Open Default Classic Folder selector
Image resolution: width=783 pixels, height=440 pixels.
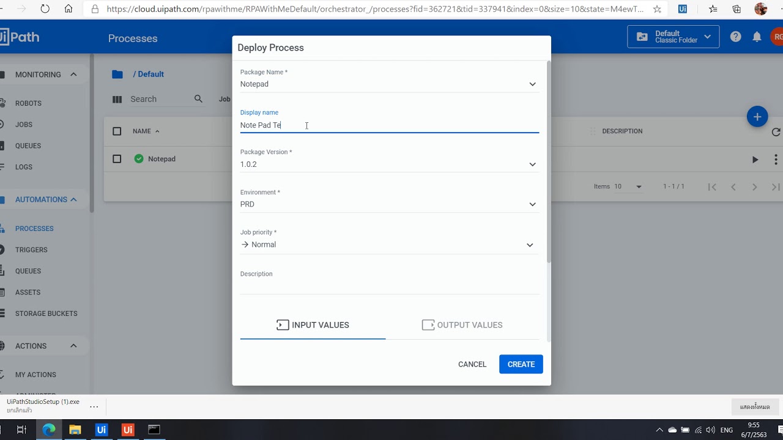(674, 37)
